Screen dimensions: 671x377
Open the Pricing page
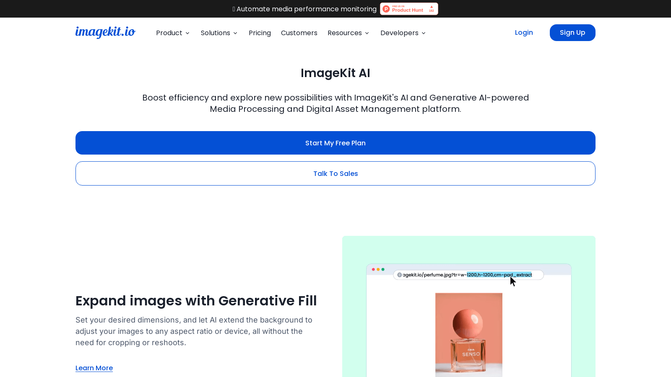coord(260,33)
